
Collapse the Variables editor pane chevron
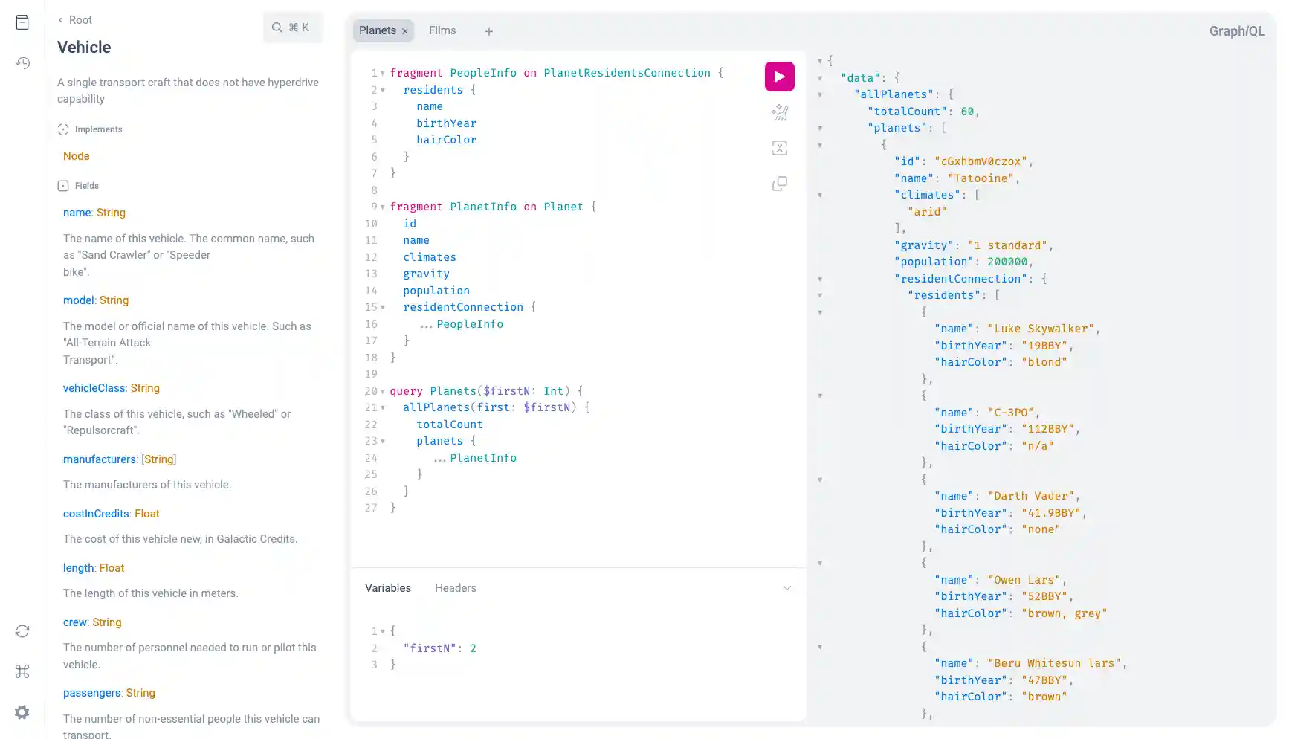click(x=786, y=587)
